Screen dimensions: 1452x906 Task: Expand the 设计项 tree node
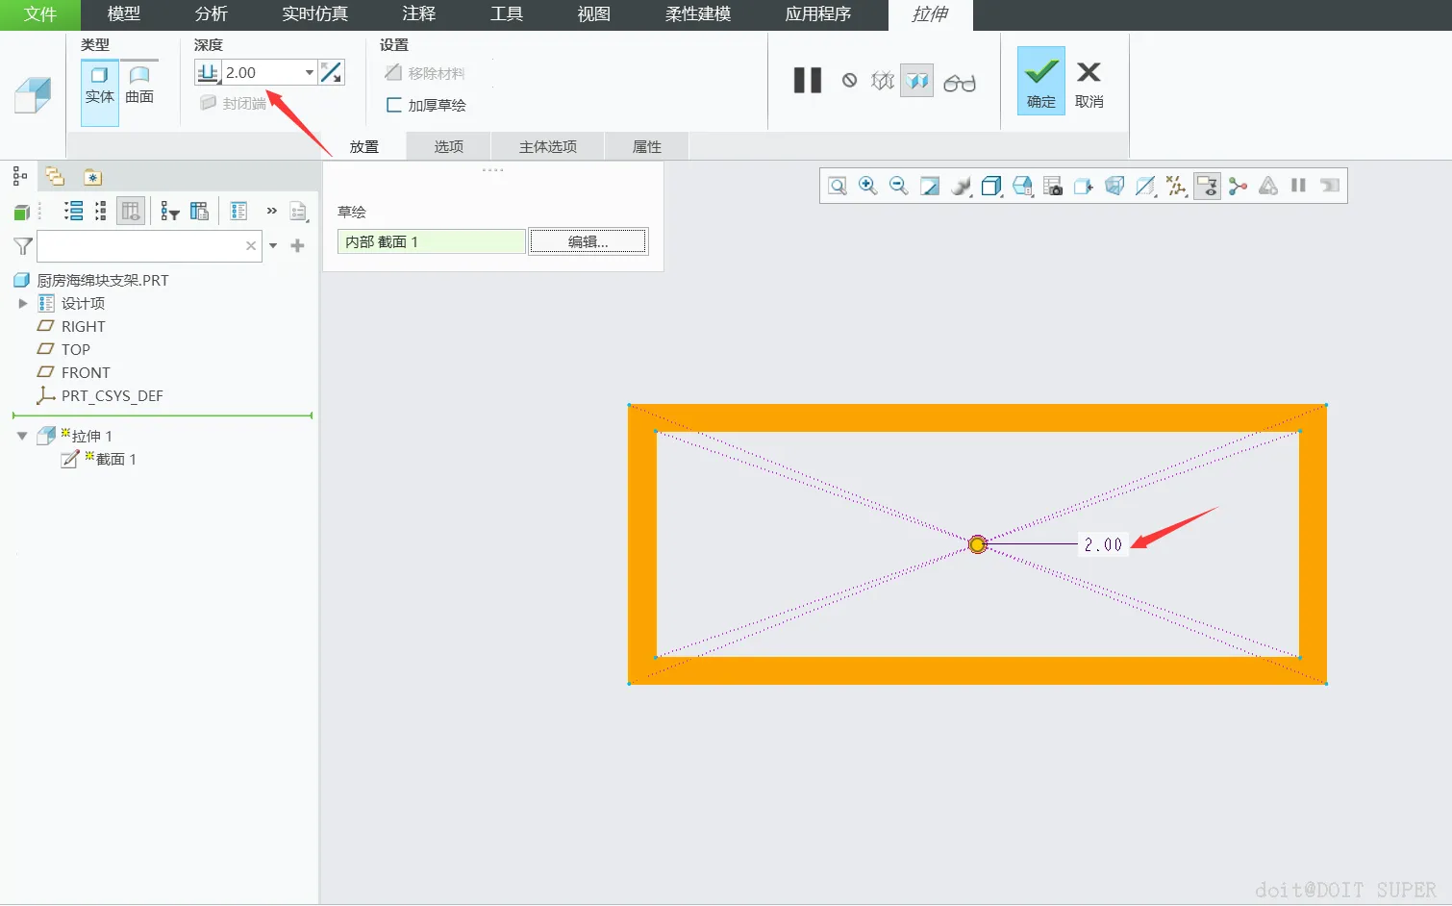point(23,303)
